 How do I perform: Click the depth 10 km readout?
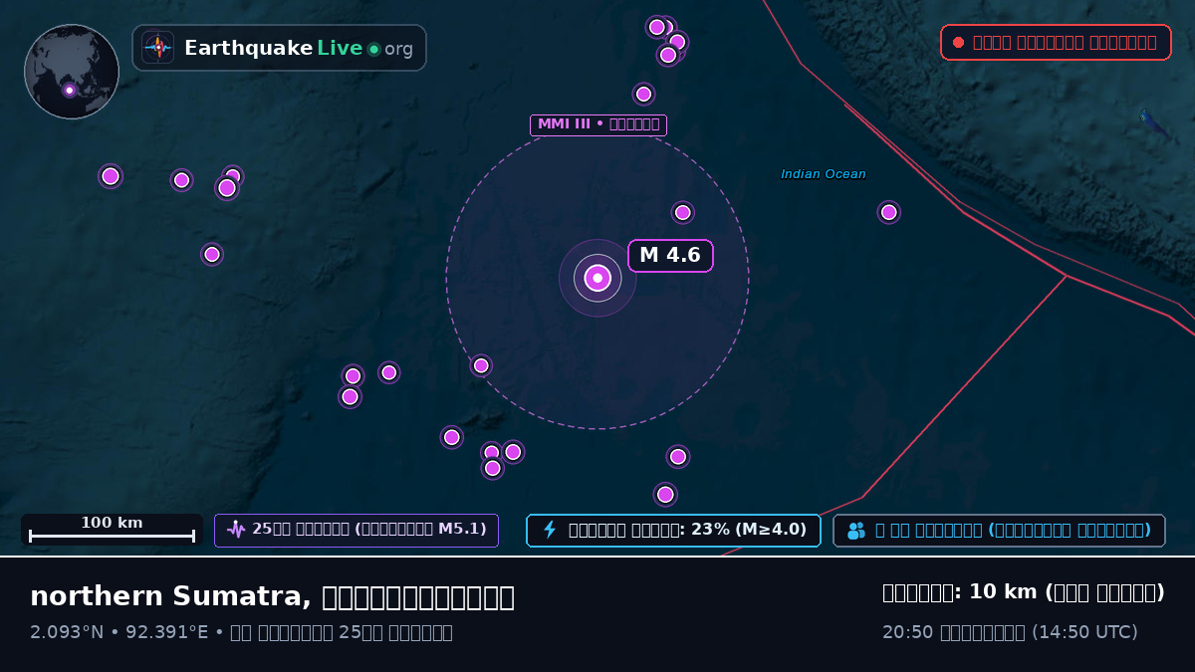pyautogui.click(x=1024, y=592)
